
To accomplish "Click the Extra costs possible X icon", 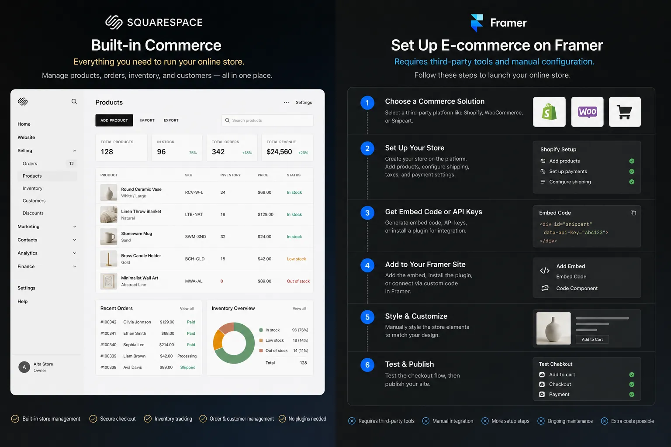I will (x=605, y=421).
